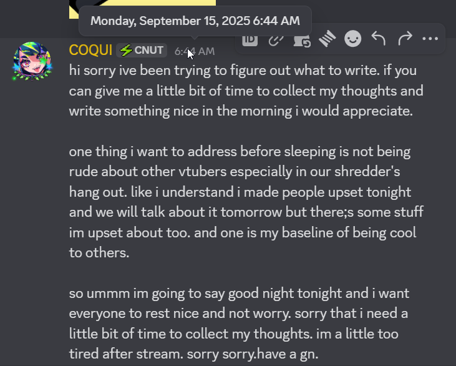Click the text 'to others.' in the message
456x366 pixels.
click(99, 253)
